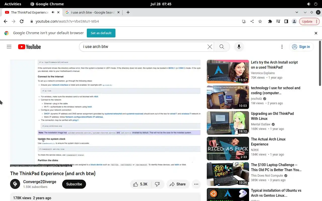This screenshot has height=201, width=322.
Task: Open the clock and calendar panel
Action: point(161,4)
